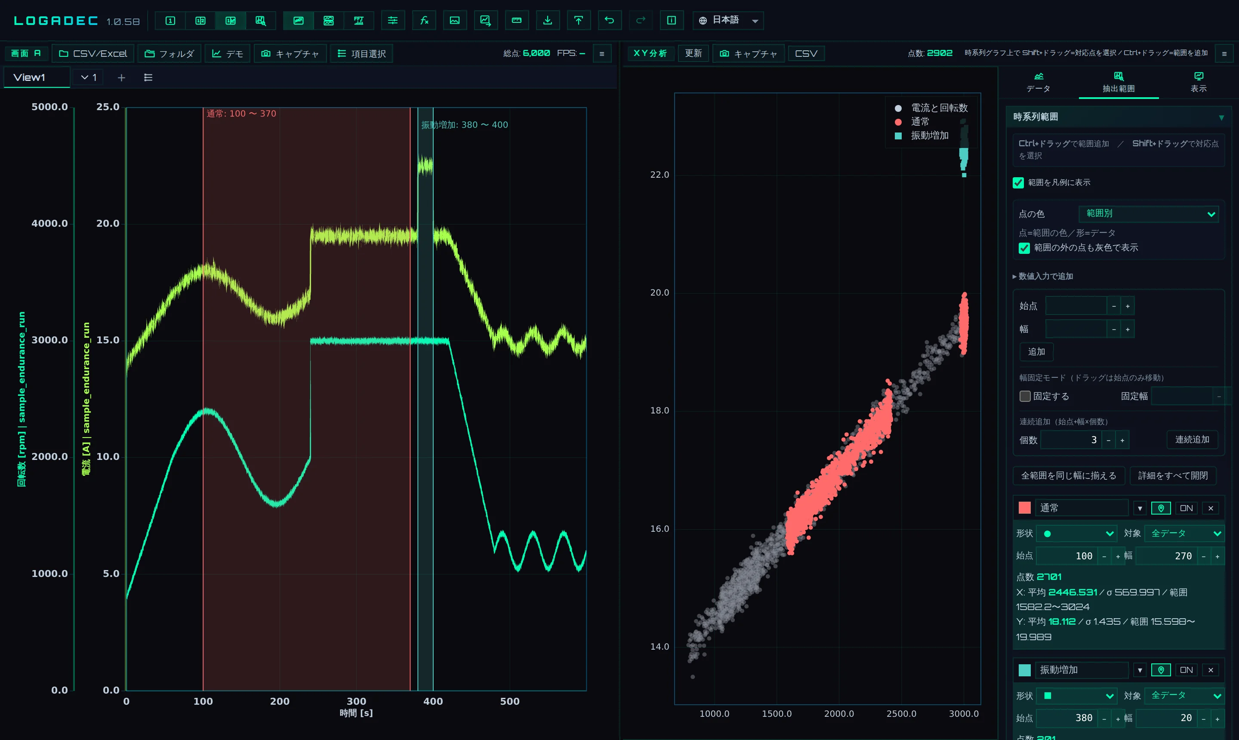Enable the 固定する checkbox
Screen dimensions: 1239x740
point(1025,396)
